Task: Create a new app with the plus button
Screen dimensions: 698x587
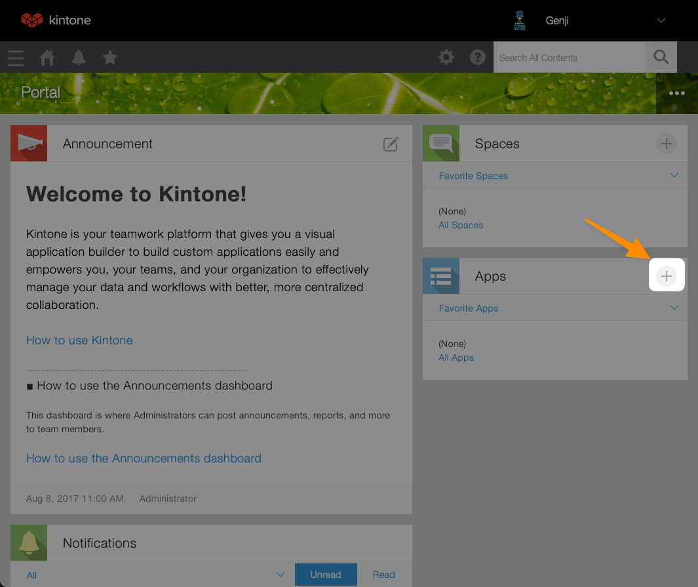Action: pyautogui.click(x=667, y=275)
